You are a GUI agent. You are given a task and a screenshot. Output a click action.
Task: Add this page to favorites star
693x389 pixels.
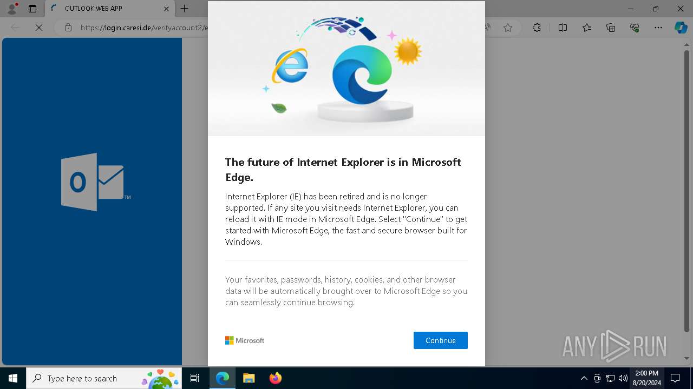(508, 28)
